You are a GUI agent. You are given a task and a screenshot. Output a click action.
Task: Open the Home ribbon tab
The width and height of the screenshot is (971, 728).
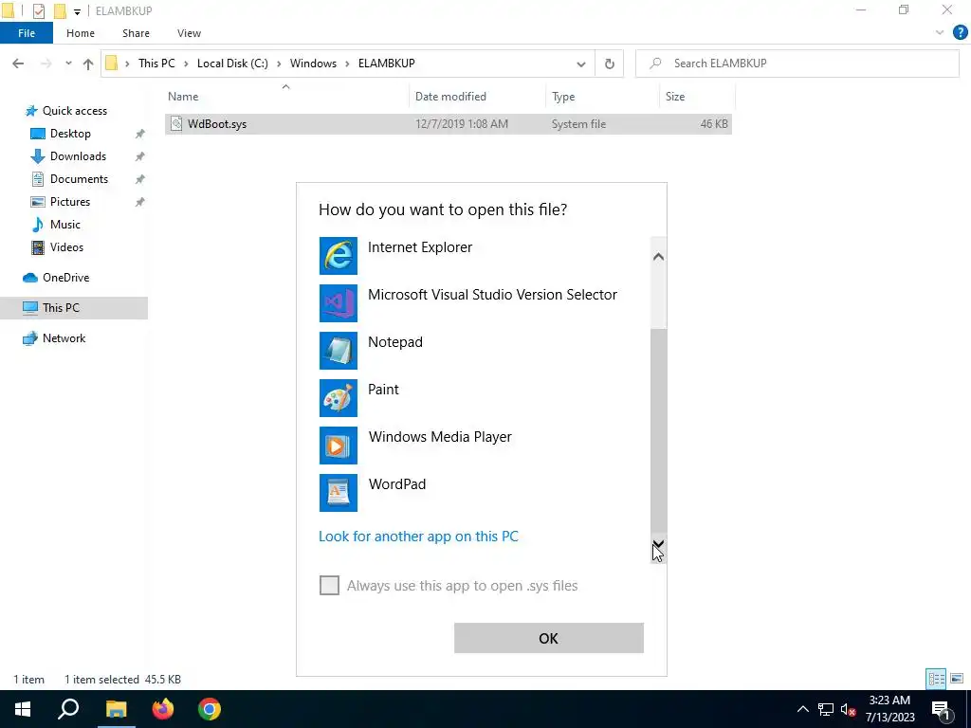[x=81, y=33]
